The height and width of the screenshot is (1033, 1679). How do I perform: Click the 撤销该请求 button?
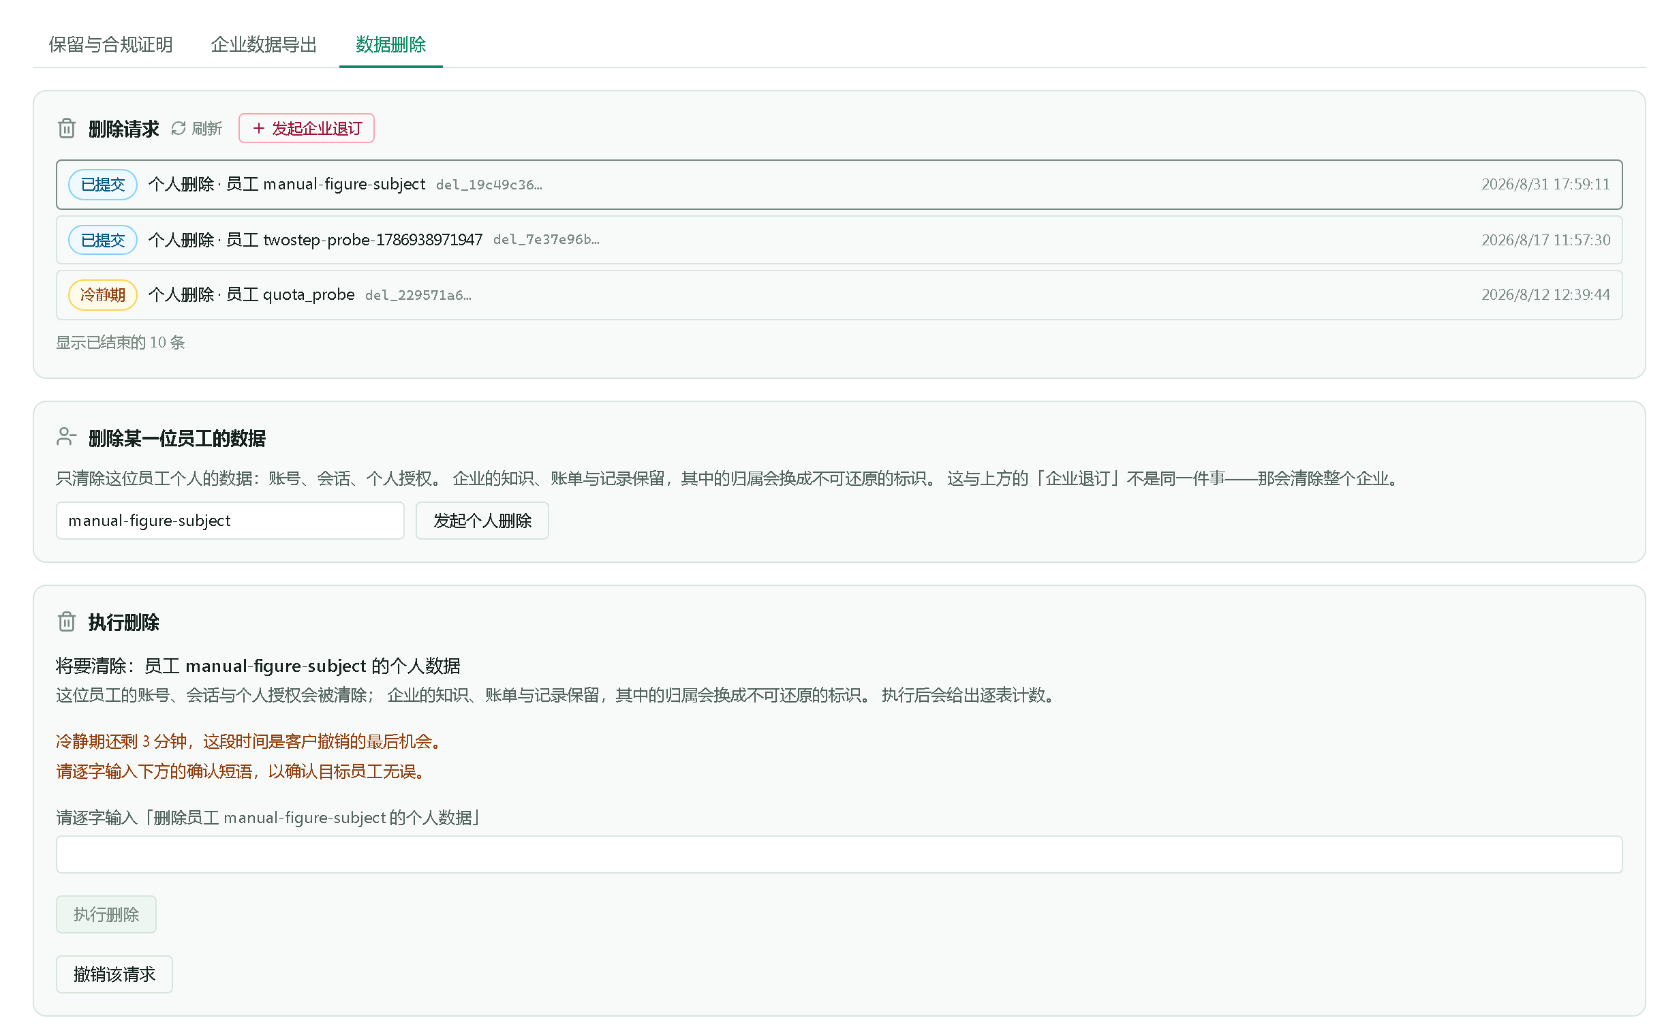point(114,974)
